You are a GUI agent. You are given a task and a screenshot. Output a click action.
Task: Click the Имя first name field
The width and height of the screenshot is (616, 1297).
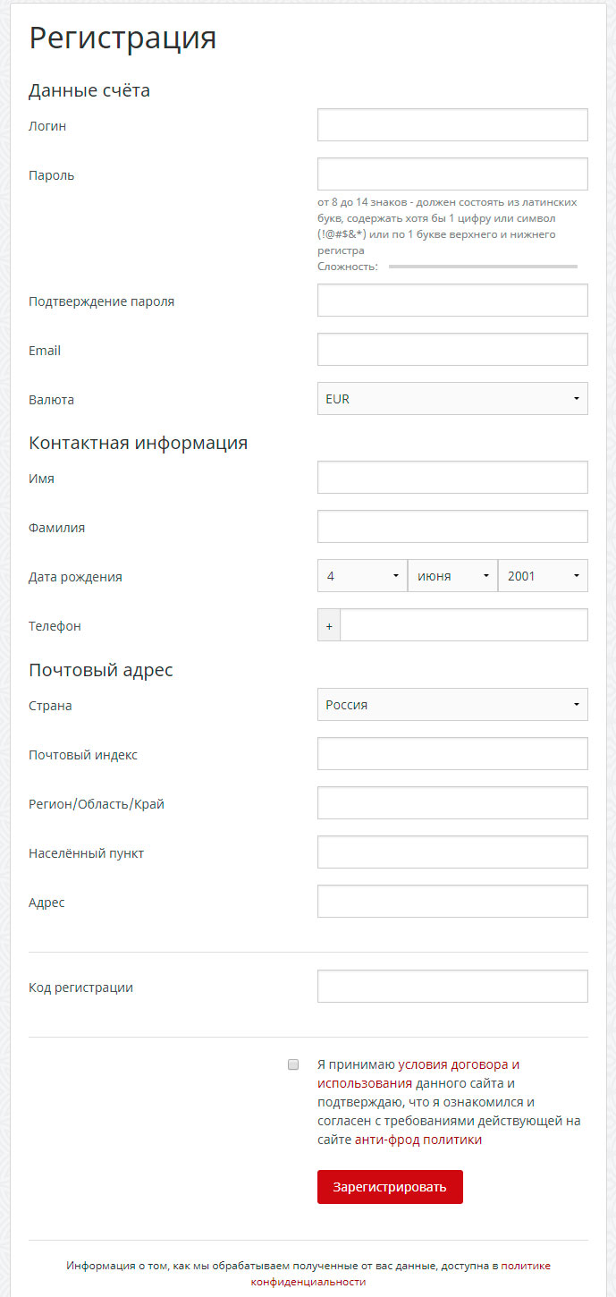(x=452, y=478)
